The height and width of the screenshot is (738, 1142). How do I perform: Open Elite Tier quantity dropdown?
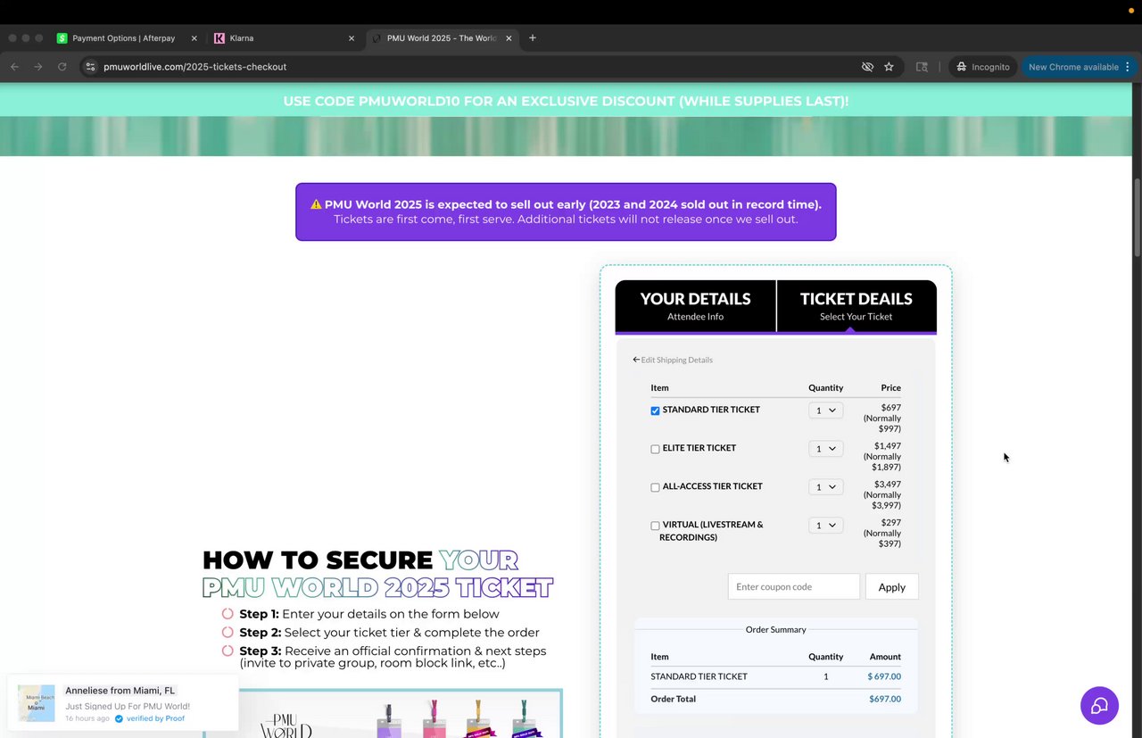coord(825,449)
